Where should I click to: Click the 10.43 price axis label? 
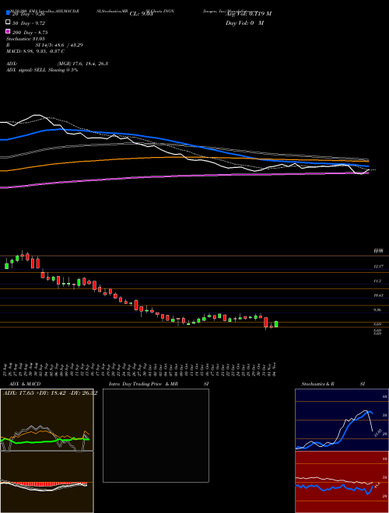click(378, 295)
